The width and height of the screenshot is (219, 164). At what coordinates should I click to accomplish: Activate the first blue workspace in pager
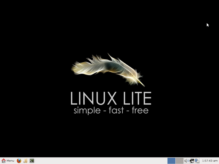pyautogui.click(x=171, y=161)
